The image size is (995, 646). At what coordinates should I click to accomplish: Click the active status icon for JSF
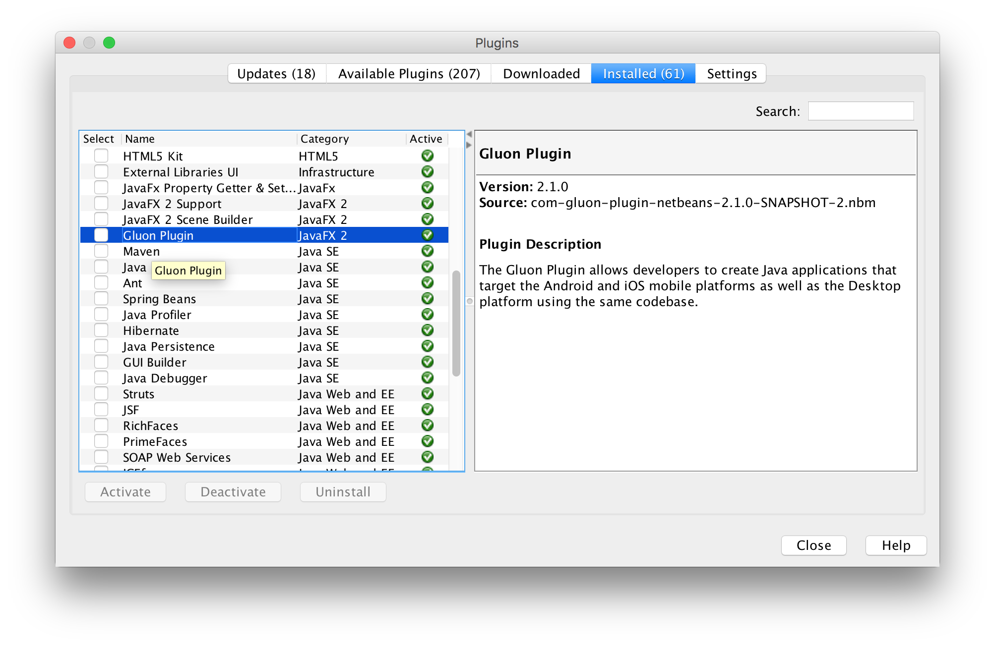427,410
